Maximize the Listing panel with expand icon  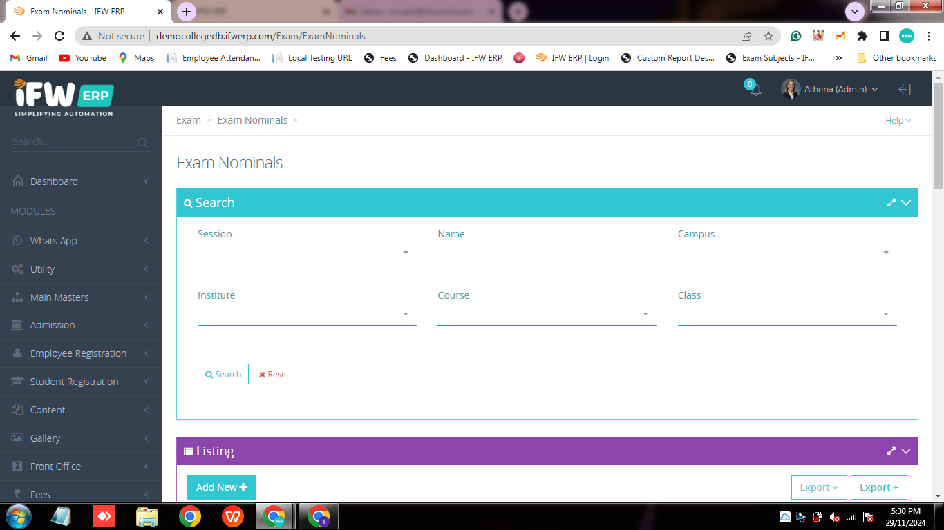891,451
